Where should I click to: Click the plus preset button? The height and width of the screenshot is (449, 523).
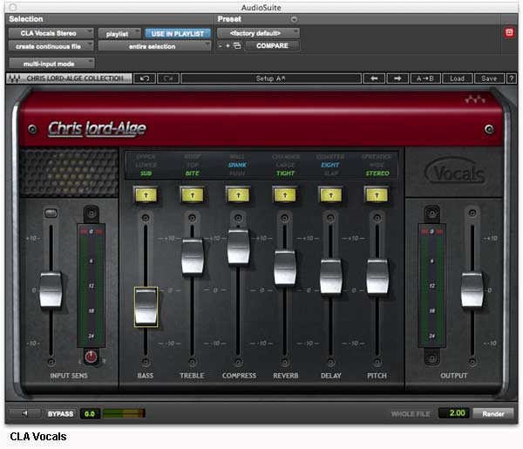pos(228,45)
